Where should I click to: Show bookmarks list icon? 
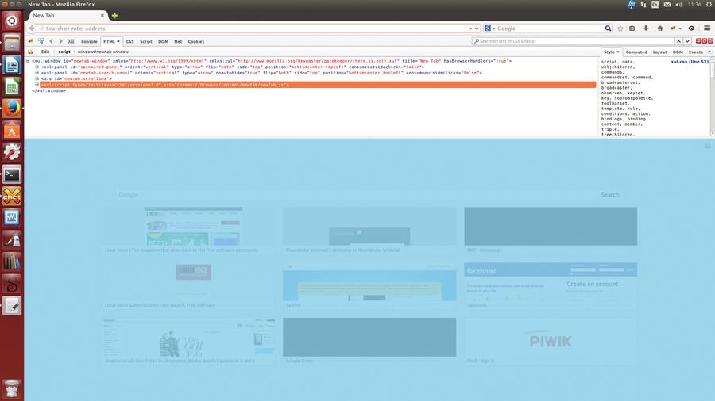632,29
